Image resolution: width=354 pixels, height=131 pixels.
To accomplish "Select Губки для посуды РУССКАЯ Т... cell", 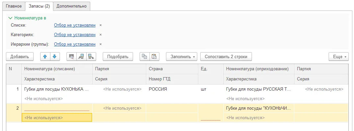I will pos(259,89).
